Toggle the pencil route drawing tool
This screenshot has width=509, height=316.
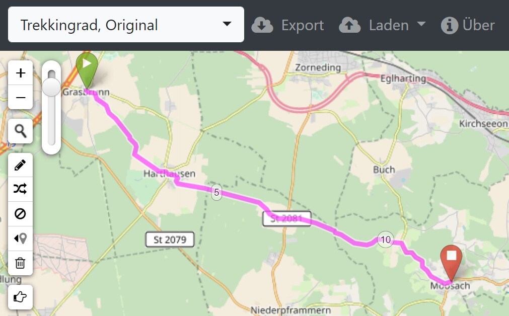pos(21,165)
